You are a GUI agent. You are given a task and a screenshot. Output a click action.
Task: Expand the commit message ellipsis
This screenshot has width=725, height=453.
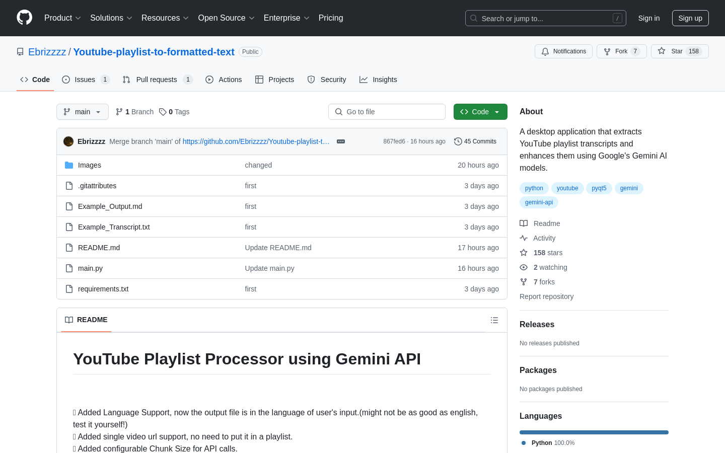coord(341,141)
